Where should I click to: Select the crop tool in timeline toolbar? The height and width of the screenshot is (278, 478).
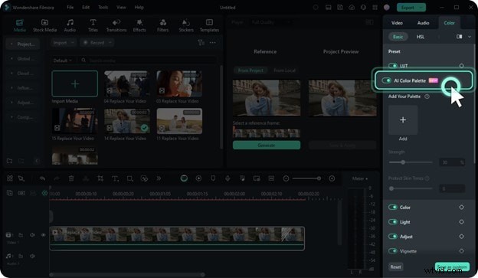[100, 178]
